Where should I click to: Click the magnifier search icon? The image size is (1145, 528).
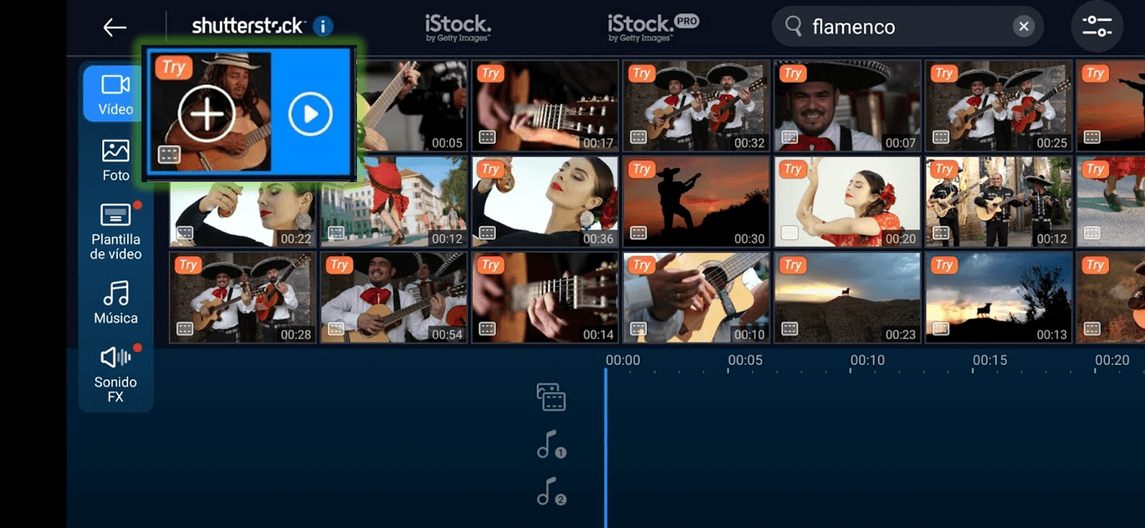(x=795, y=27)
